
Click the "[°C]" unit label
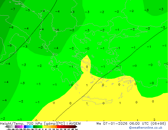coord(61,124)
